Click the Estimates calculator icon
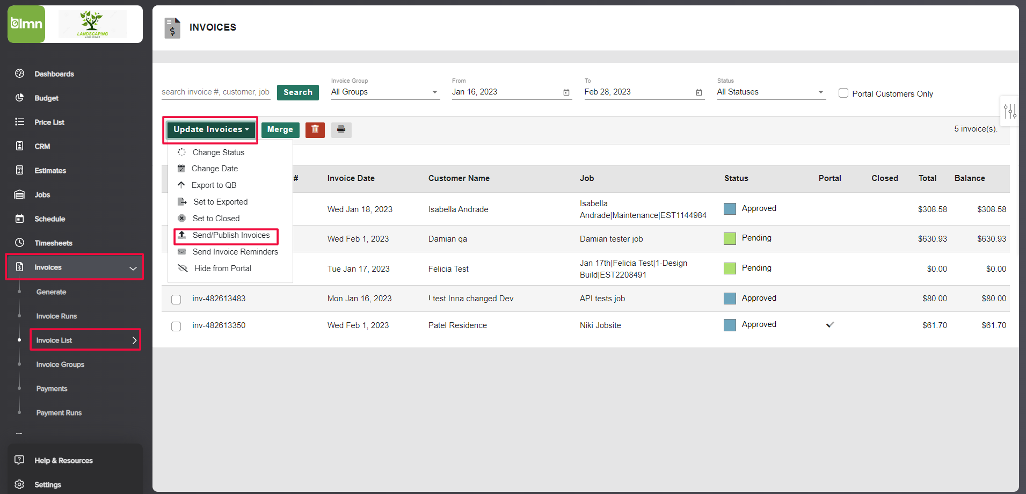The height and width of the screenshot is (494, 1026). click(20, 170)
